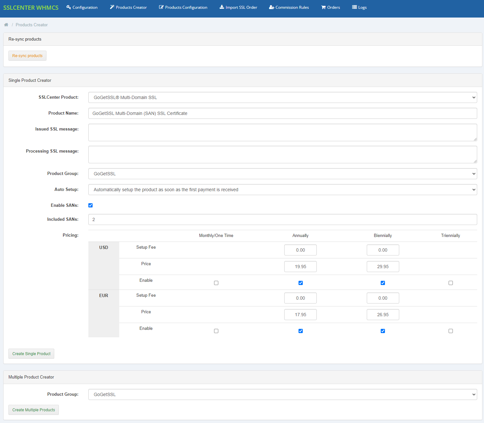Go to Products Creator menu item

click(x=128, y=7)
